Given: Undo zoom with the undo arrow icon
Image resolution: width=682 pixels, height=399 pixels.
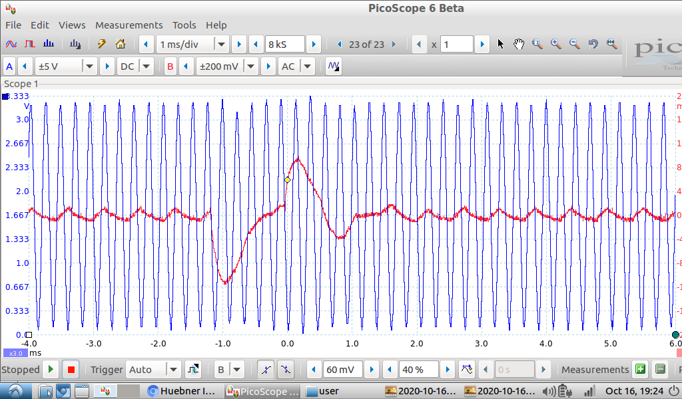Looking at the screenshot, I should click(x=593, y=45).
